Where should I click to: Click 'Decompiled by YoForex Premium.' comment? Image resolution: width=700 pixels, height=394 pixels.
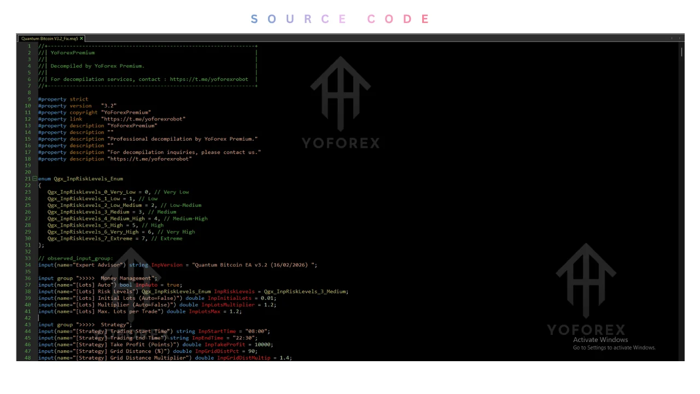click(97, 66)
